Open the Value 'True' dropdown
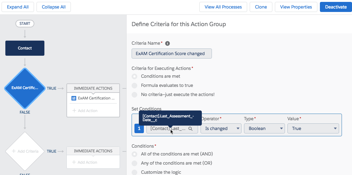The width and height of the screenshot is (352, 175). pyautogui.click(x=313, y=128)
